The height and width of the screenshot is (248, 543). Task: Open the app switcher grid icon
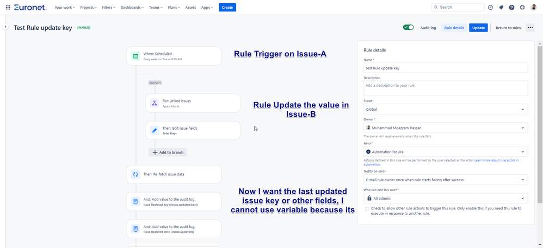8,7
